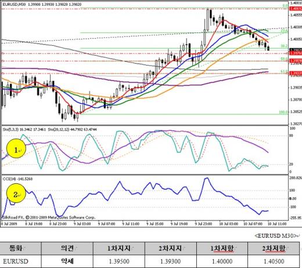Viewport: 302px width, 268px height.
Task: Click the Fibonacci 61.8 level label
Action: tap(284, 71)
